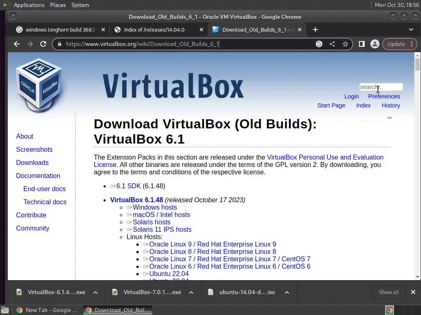
Task: Open the Contribute sidebar link
Action: tap(31, 215)
